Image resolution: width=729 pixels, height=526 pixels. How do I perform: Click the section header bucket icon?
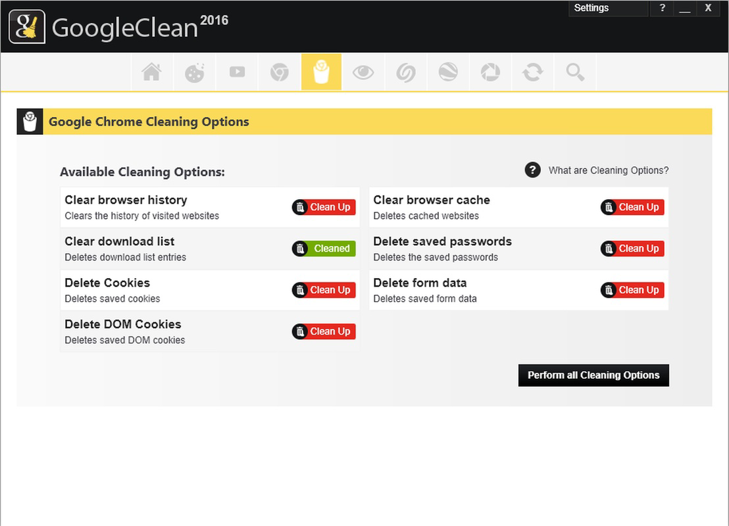point(30,122)
